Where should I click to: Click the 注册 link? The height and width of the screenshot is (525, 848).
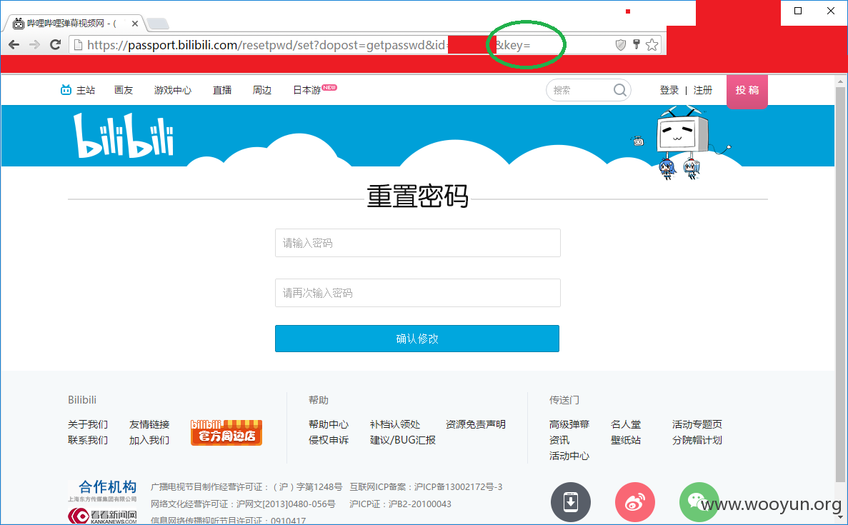(702, 90)
